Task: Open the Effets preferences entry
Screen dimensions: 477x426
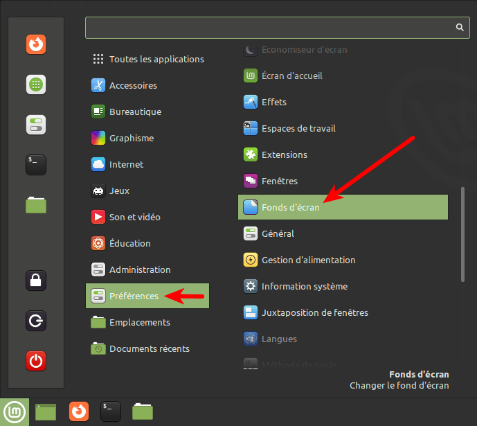Action: [x=273, y=102]
